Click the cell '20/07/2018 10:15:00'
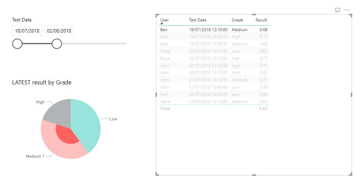This screenshot has width=364, height=192. click(208, 51)
